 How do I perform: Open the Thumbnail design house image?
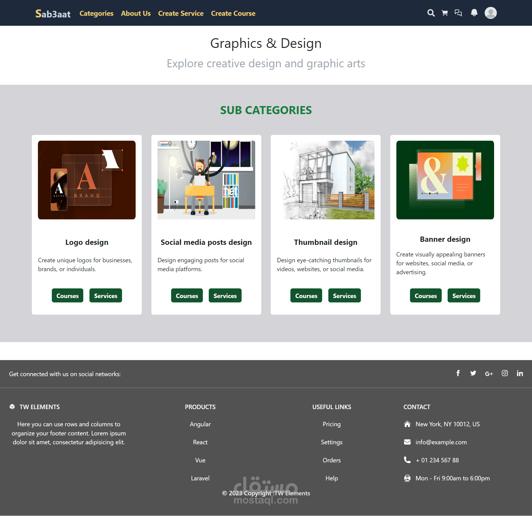pyautogui.click(x=326, y=180)
